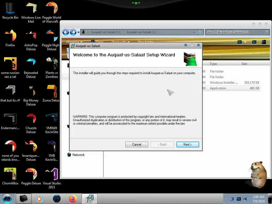Select the 'some russian ran a rat' icon
Image resolution: width=272 pixels, height=204 pixels.
point(10,68)
